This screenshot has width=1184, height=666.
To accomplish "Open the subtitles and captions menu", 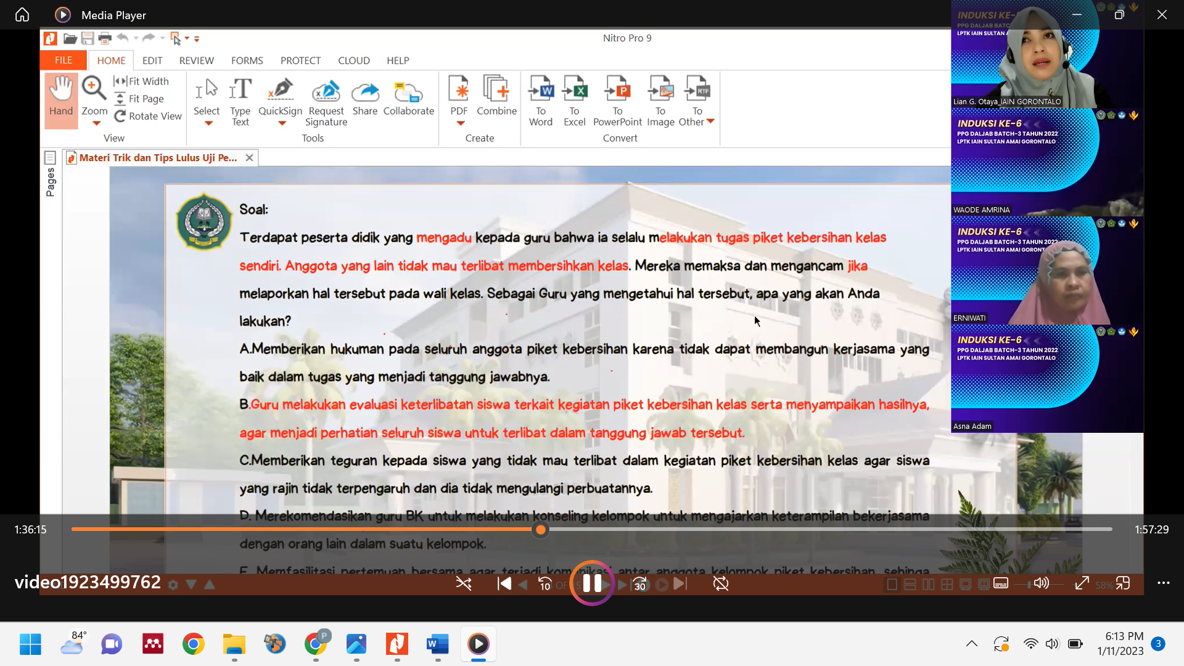I will click(x=1001, y=583).
